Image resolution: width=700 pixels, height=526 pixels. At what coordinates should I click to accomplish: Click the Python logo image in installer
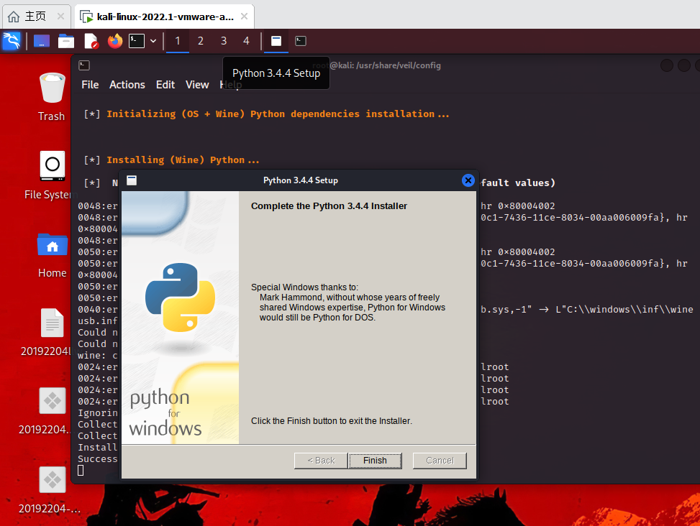pos(181,297)
